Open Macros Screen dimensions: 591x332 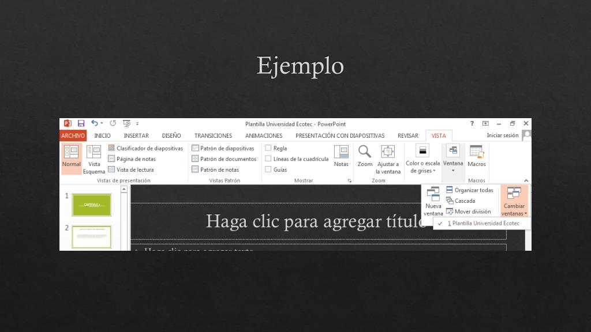click(x=476, y=156)
